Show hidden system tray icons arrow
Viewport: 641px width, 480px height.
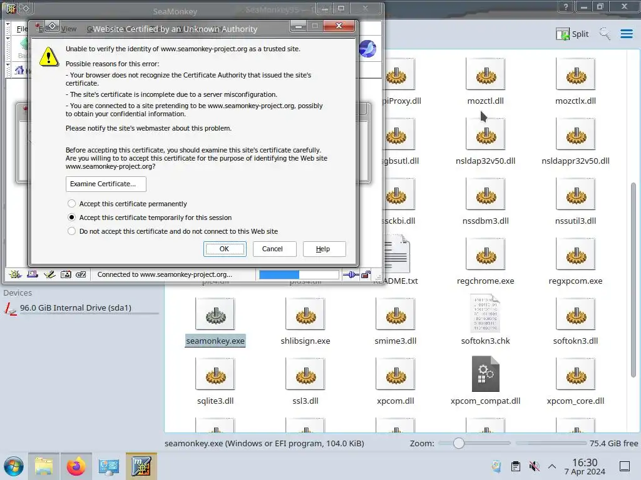552,466
